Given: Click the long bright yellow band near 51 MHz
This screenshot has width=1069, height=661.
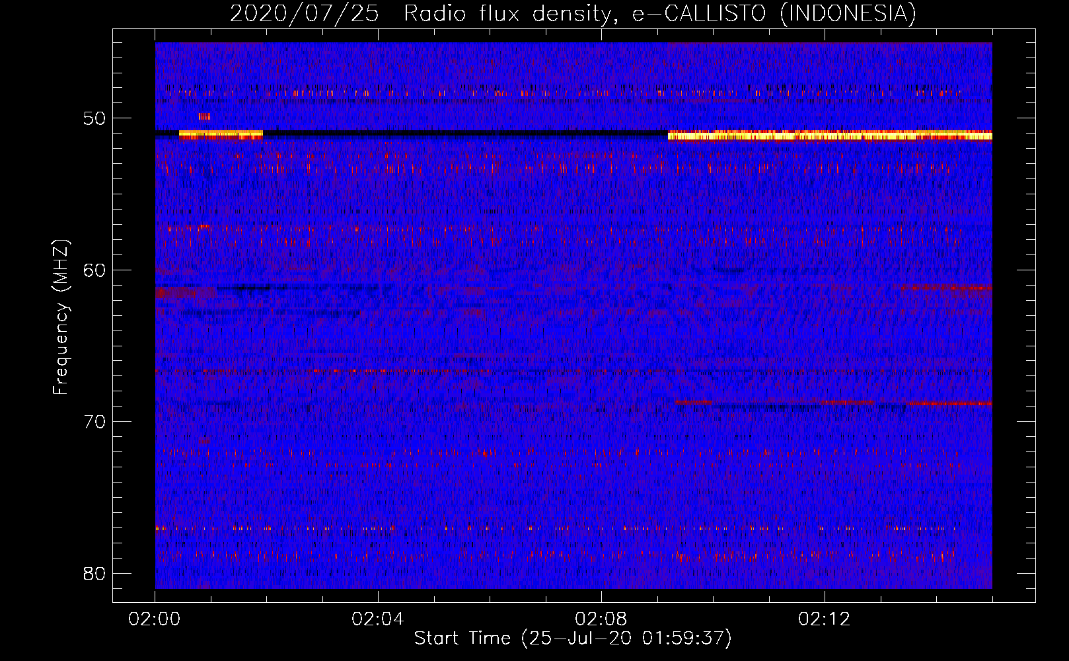Looking at the screenshot, I should (x=830, y=136).
